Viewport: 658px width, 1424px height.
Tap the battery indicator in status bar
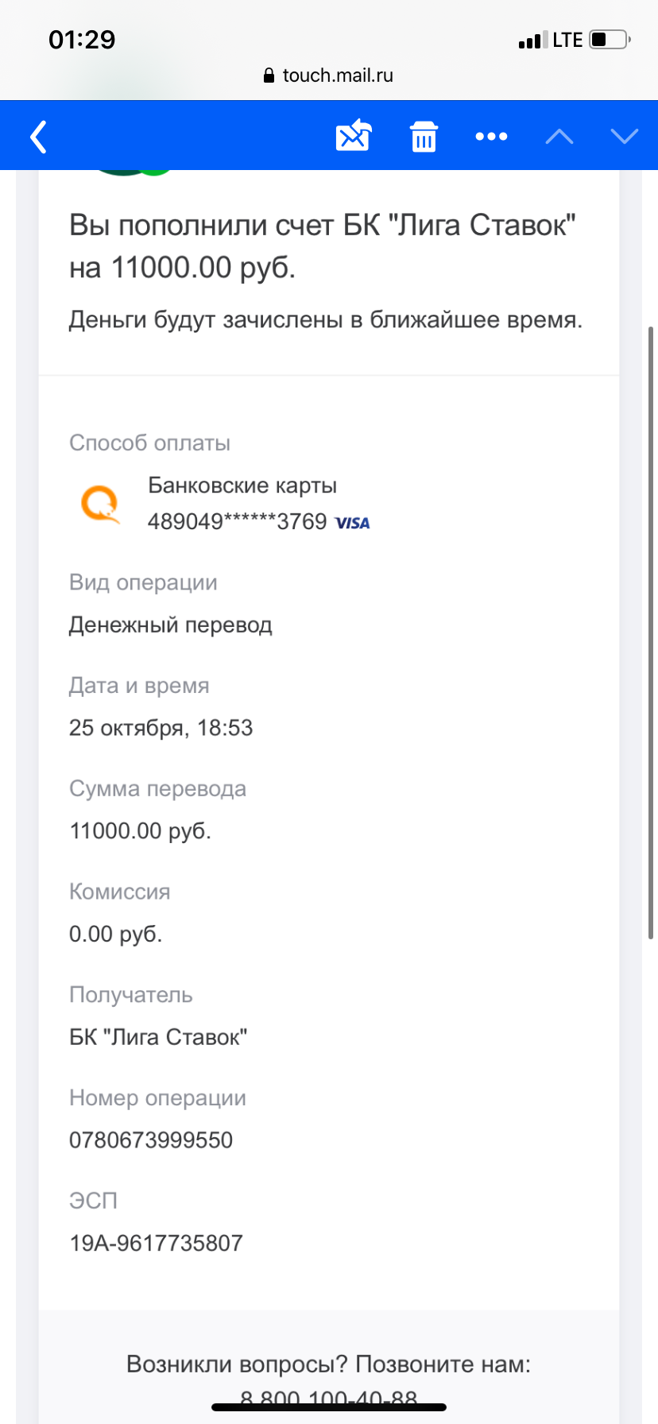pyautogui.click(x=610, y=40)
